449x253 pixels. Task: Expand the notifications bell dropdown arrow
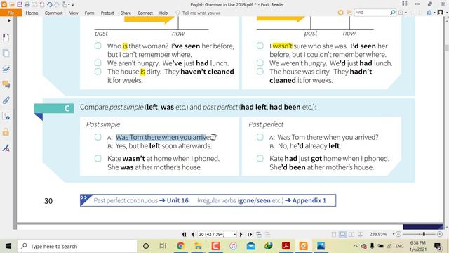pyautogui.click(x=434, y=13)
